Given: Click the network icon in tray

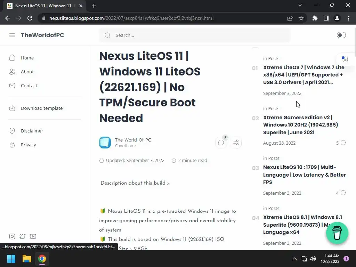Looking at the screenshot, I should (305, 259).
